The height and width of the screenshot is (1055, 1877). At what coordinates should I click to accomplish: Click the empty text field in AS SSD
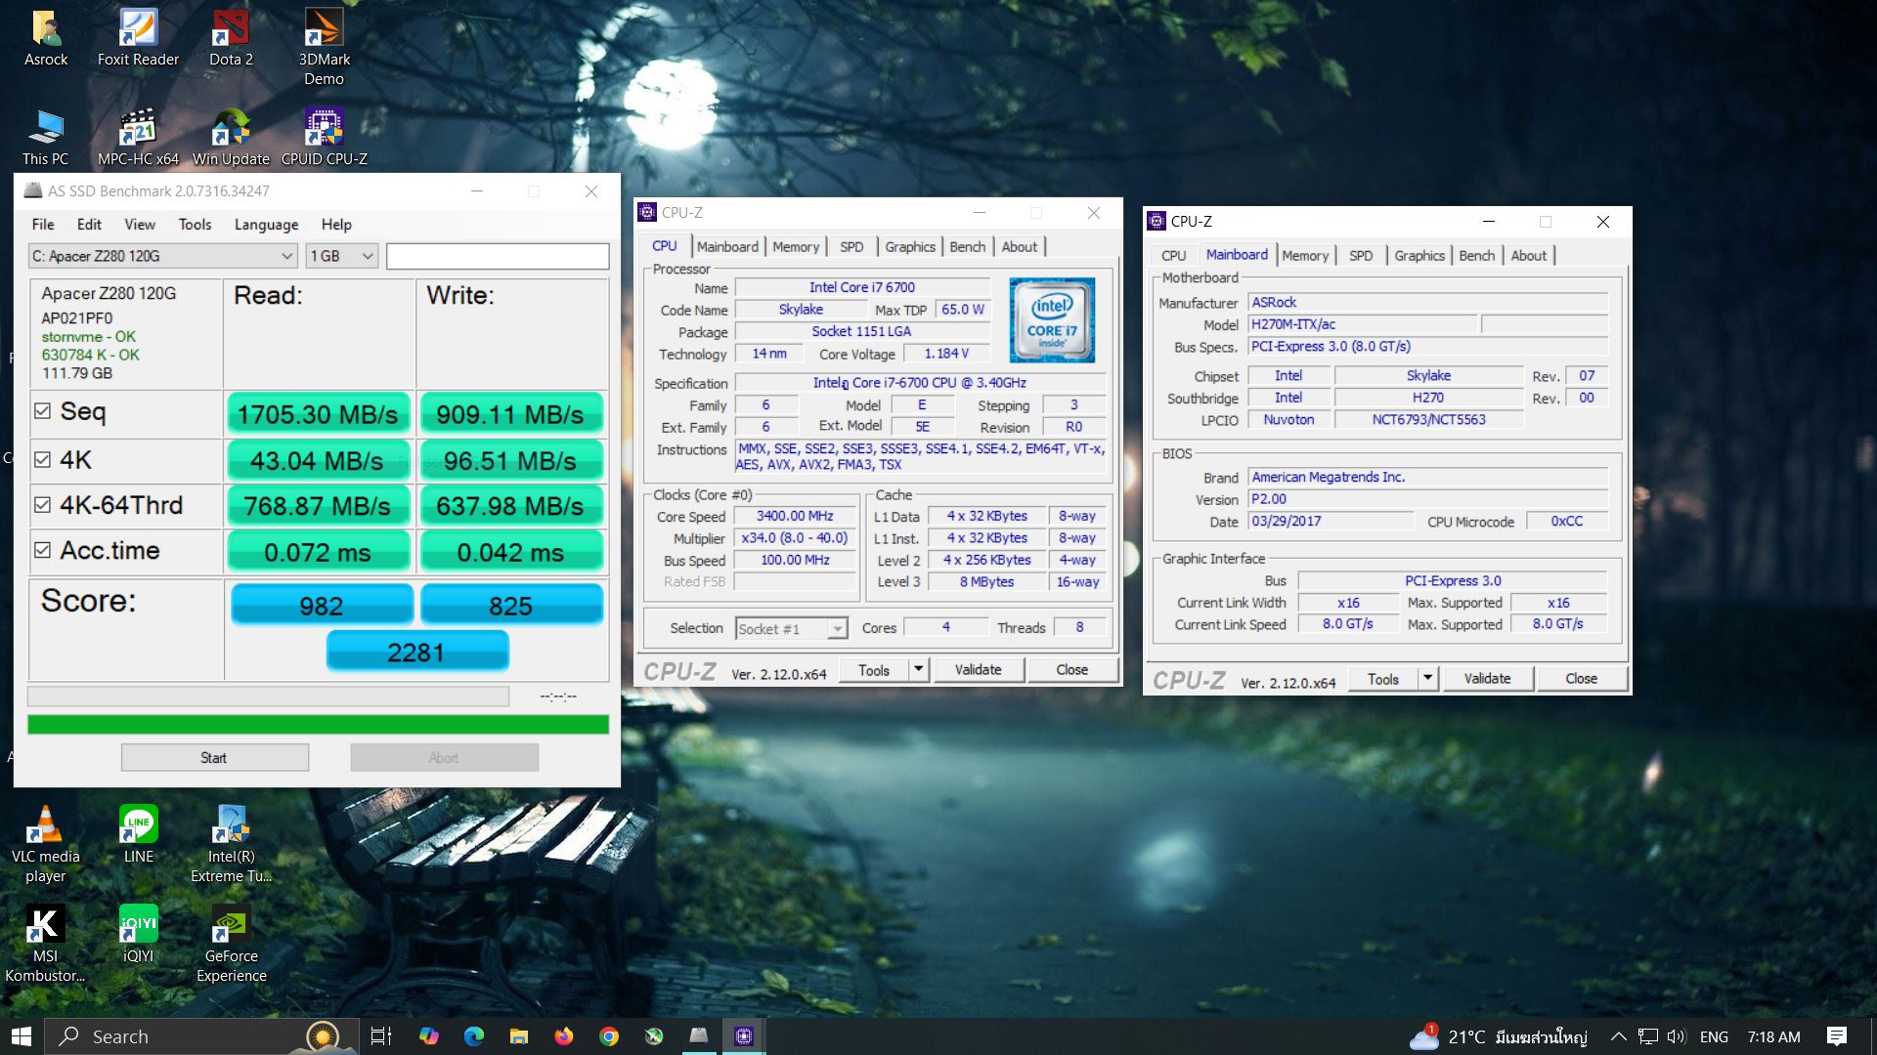tap(498, 256)
